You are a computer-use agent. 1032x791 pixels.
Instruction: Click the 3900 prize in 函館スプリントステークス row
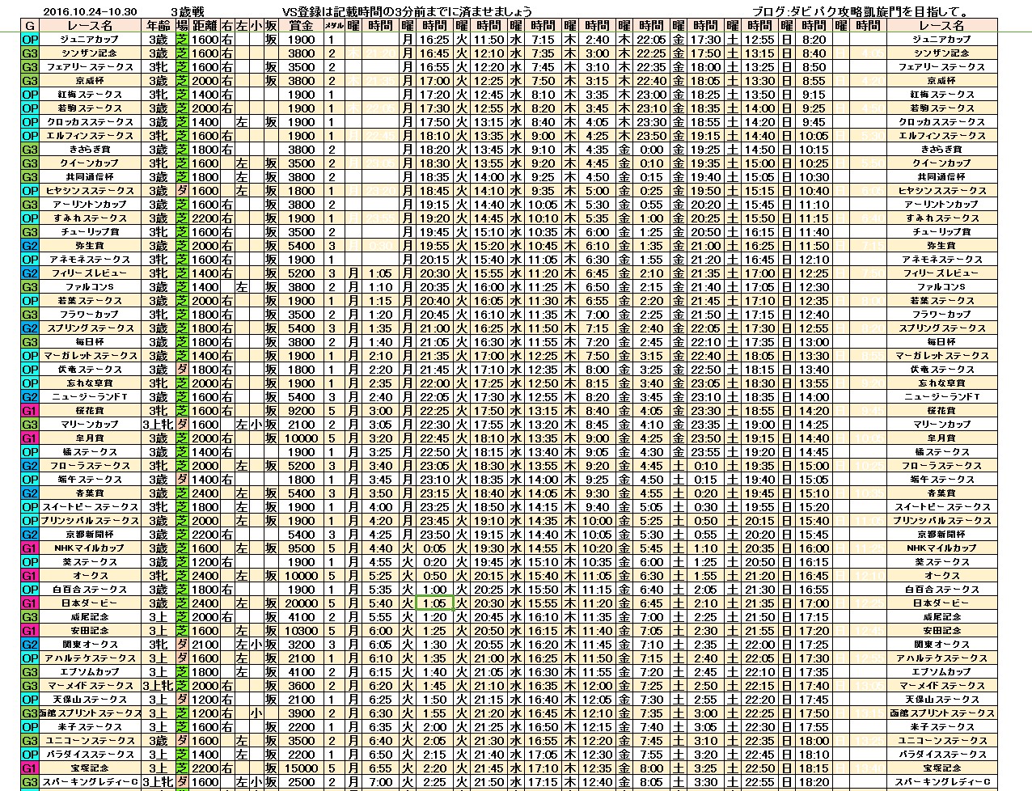301,713
